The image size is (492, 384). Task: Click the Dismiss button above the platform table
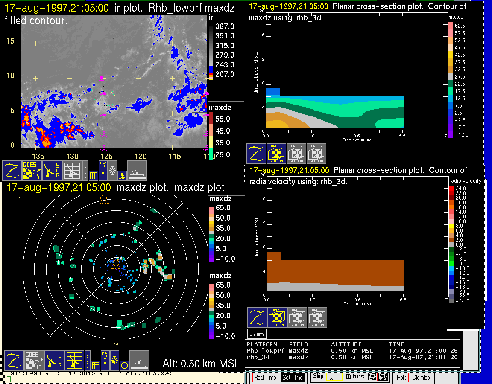(x=257, y=334)
